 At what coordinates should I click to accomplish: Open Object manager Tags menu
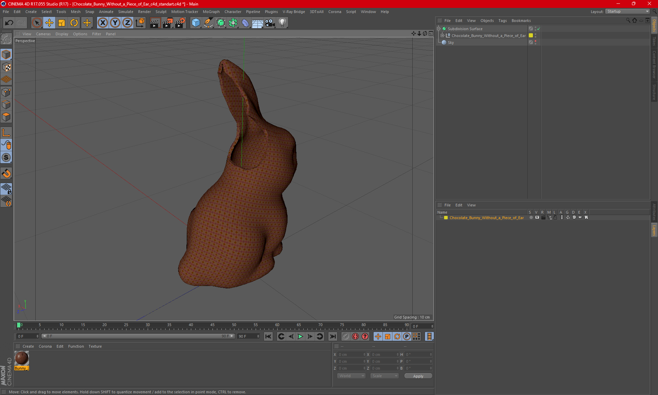(502, 21)
